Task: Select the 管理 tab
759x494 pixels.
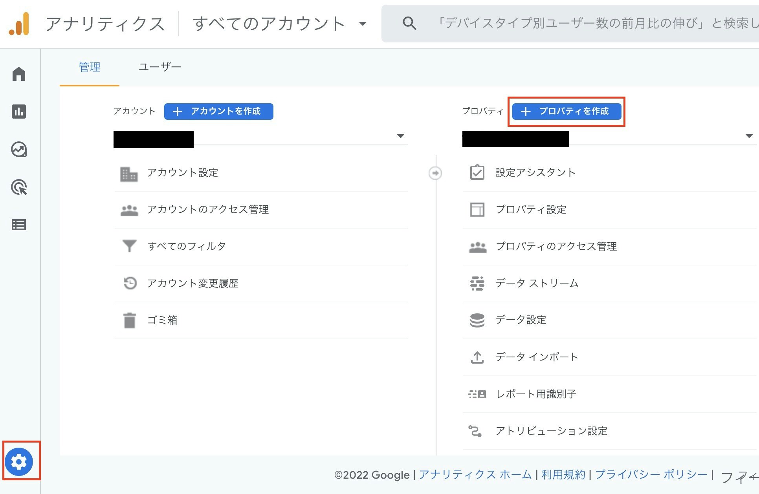Action: (x=89, y=67)
